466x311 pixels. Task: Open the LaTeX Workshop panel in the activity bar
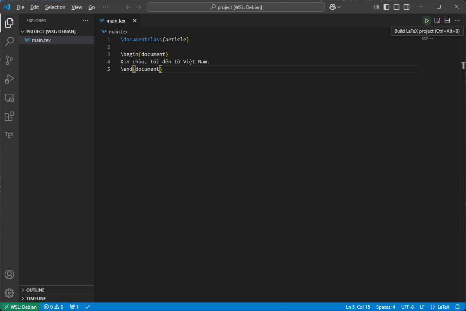pos(9,135)
